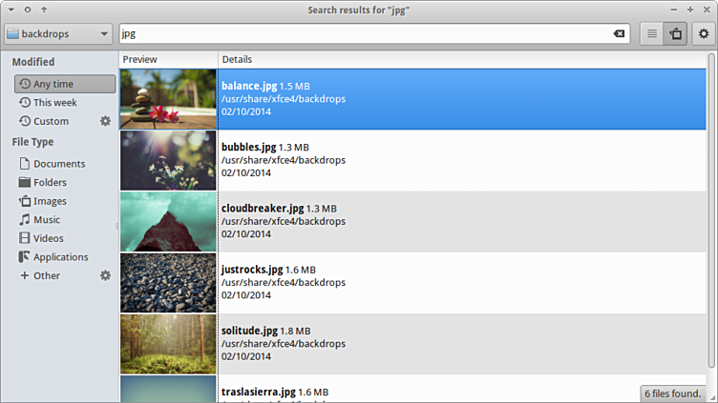Open the settings gear menu
Image resolution: width=718 pixels, height=403 pixels.
click(705, 34)
